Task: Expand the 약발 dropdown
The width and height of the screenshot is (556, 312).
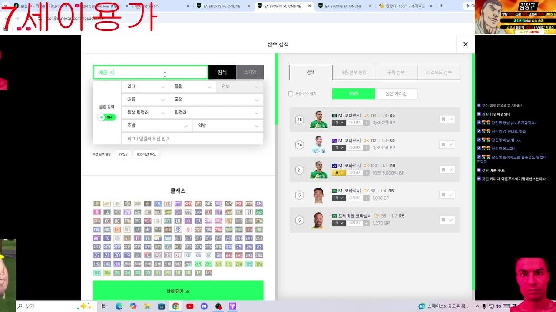Action: click(x=228, y=126)
